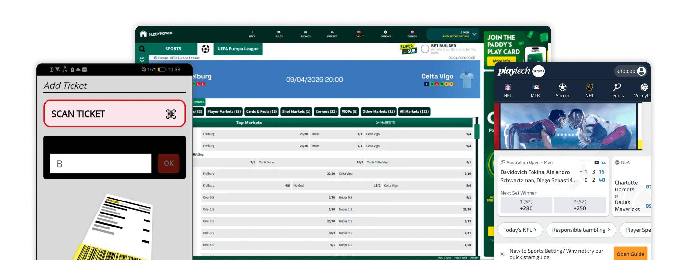
Task: Tap the muted bell in phone status bar
Action: 144,69
